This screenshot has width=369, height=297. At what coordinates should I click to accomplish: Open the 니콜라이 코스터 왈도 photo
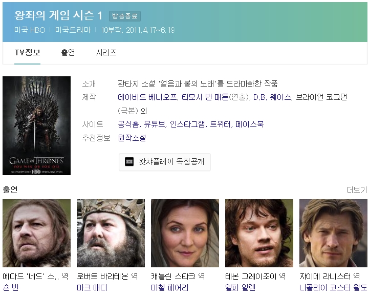333,233
